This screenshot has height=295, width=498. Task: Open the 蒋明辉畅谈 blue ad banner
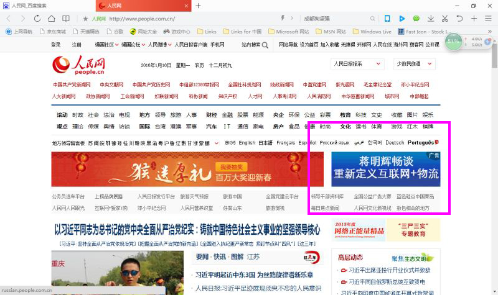coord(385,169)
